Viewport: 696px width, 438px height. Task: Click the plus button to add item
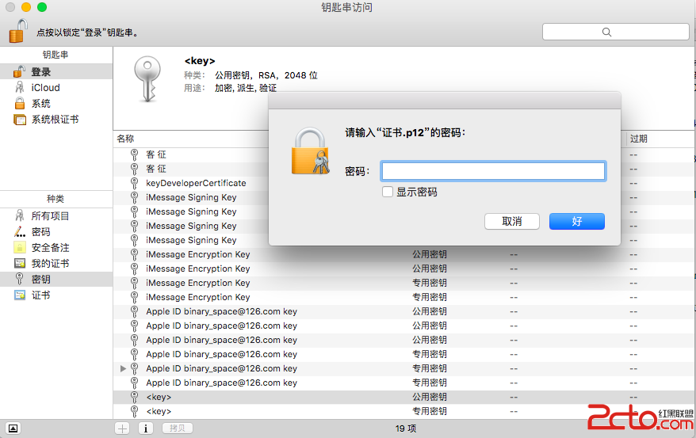[123, 428]
